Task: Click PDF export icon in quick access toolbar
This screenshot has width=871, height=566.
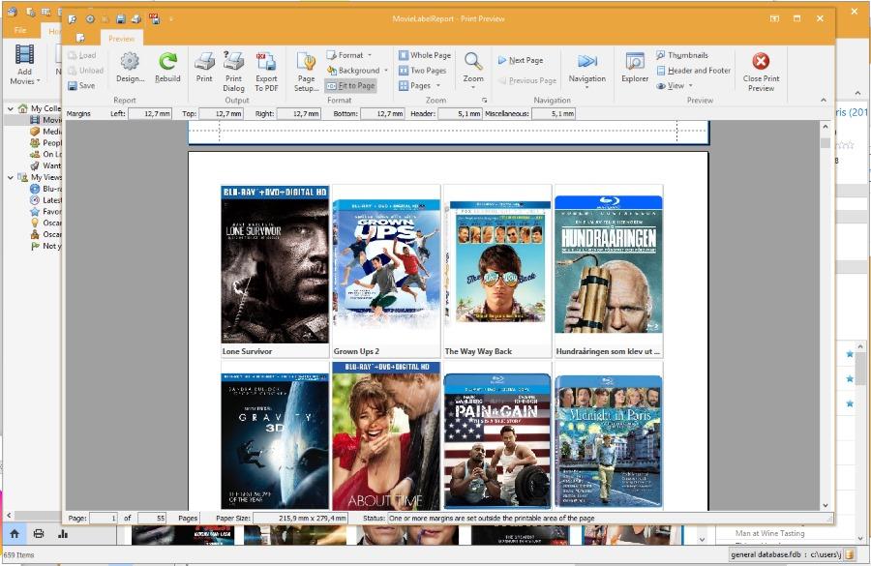Action: coord(155,19)
